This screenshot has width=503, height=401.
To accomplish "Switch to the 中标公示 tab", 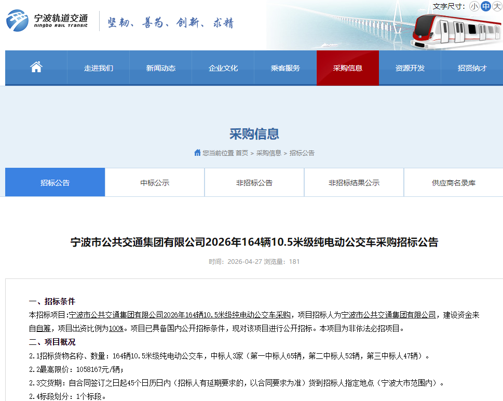I will pos(154,182).
